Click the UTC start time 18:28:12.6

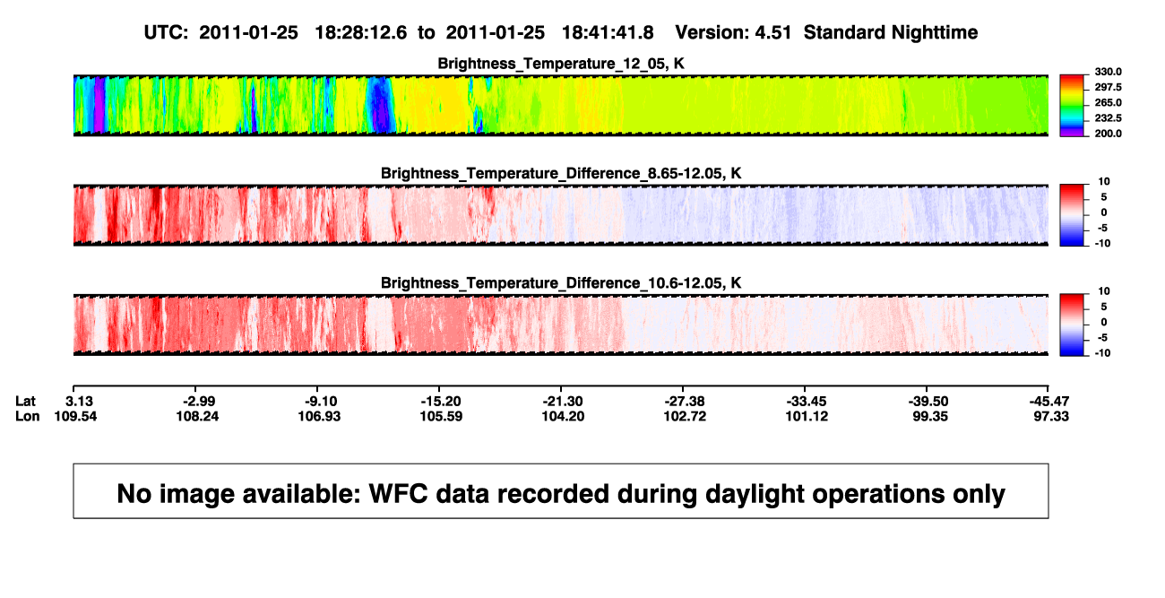[x=360, y=32]
